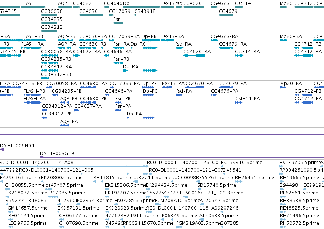Select the Pex13-PA protein feature
The image size is (324, 229).
(167, 87)
